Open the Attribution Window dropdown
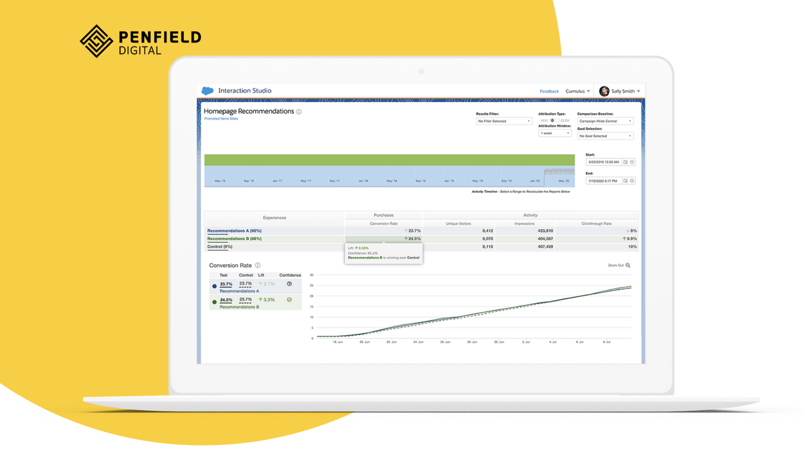 click(x=555, y=133)
